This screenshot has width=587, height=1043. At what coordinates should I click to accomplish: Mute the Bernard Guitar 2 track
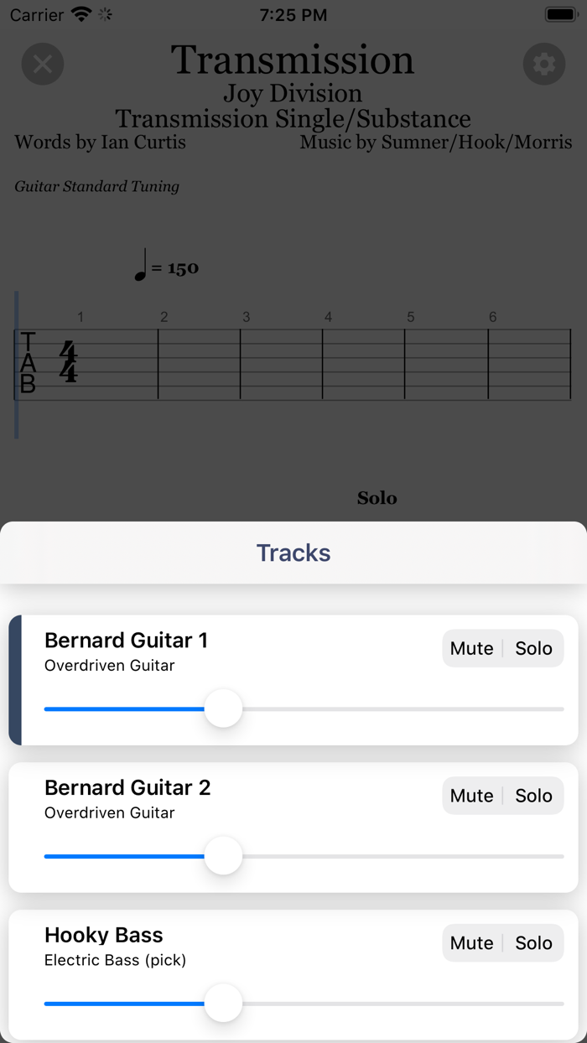pyautogui.click(x=471, y=795)
